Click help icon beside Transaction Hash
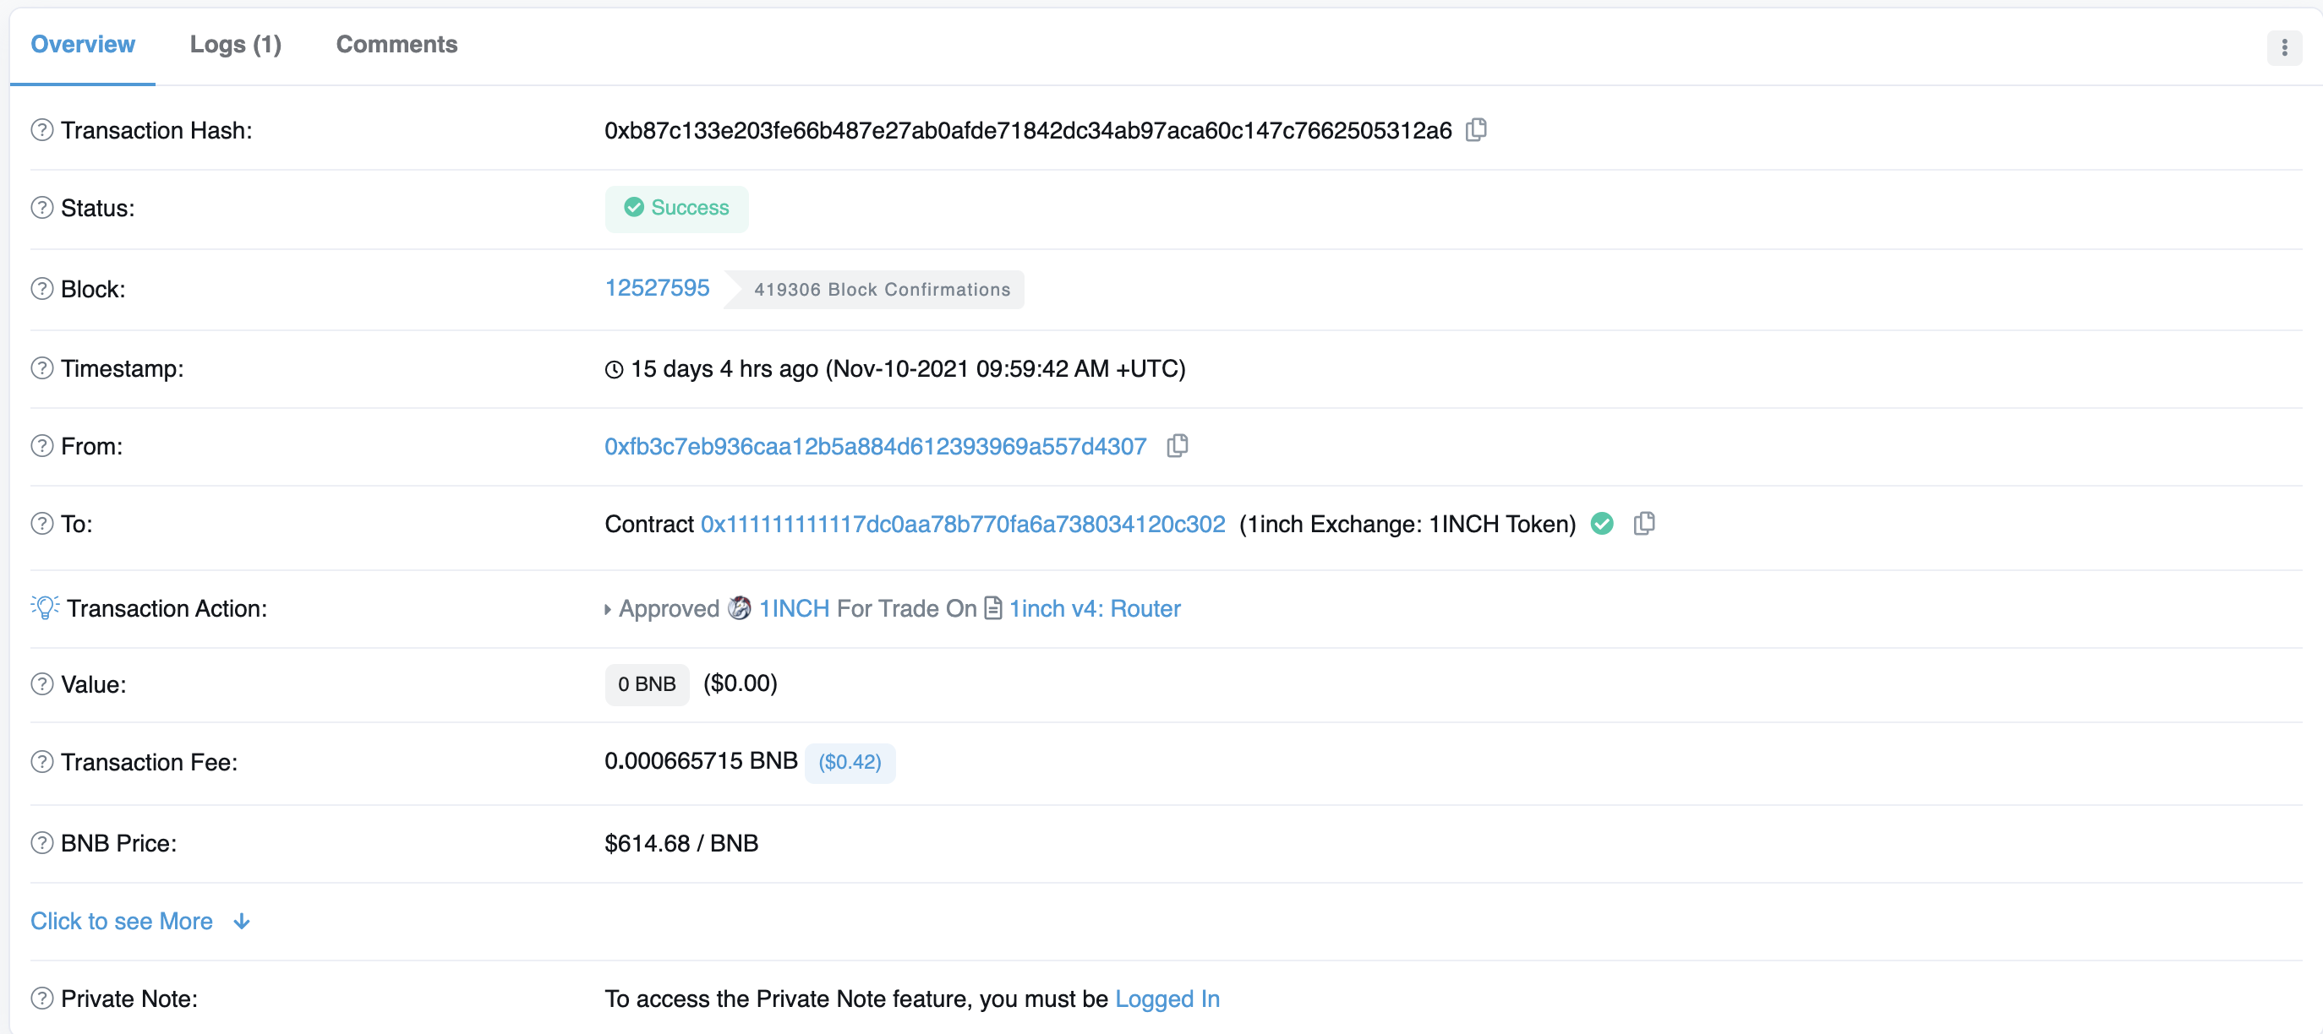 42,130
